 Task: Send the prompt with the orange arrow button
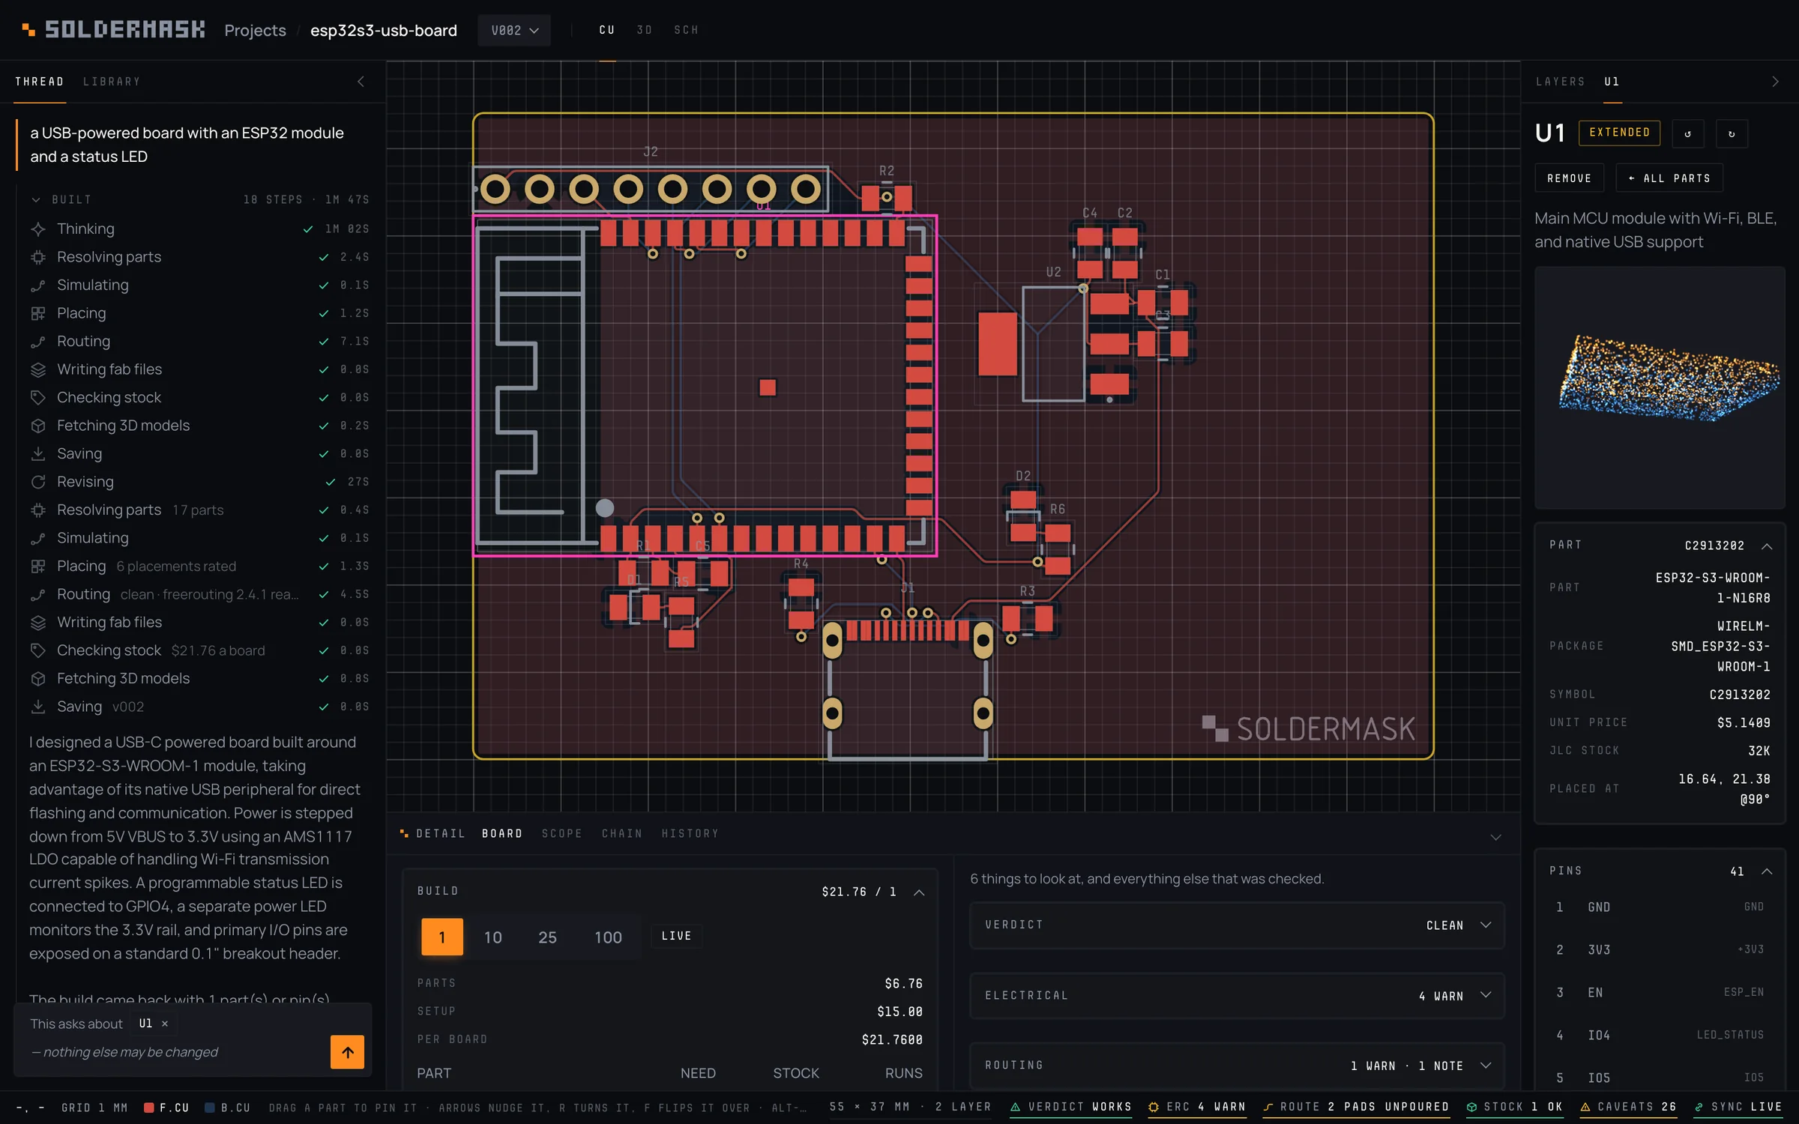point(347,1052)
